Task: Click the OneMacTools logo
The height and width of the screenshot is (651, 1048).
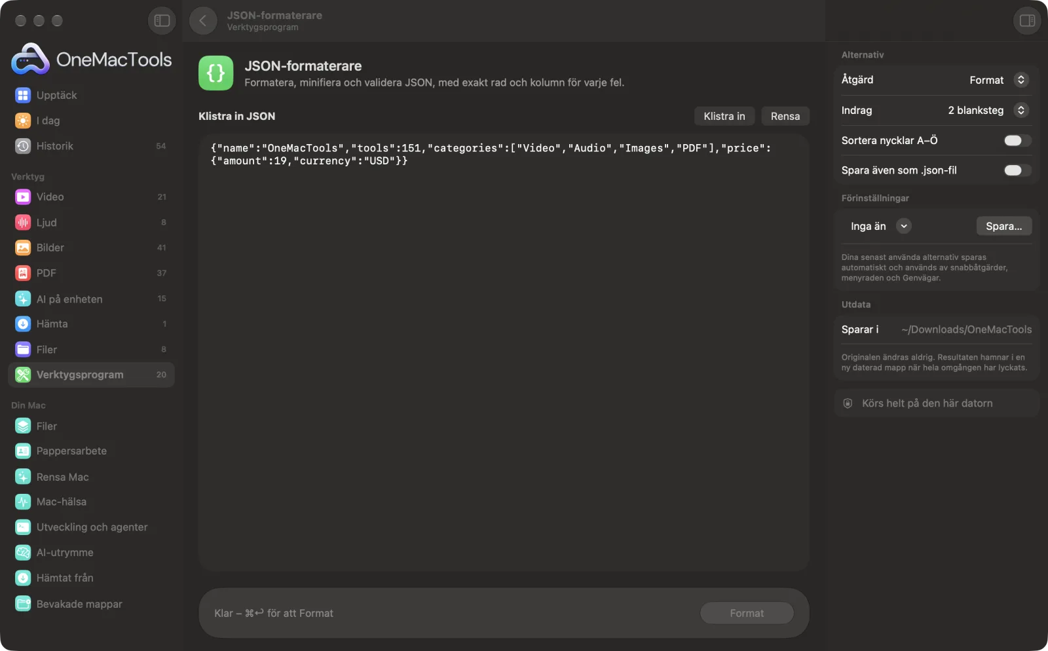Action: pos(92,59)
